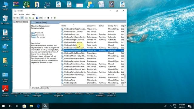This screenshot has height=109, width=194.
Task: Open the File menu
Action: 15,15
